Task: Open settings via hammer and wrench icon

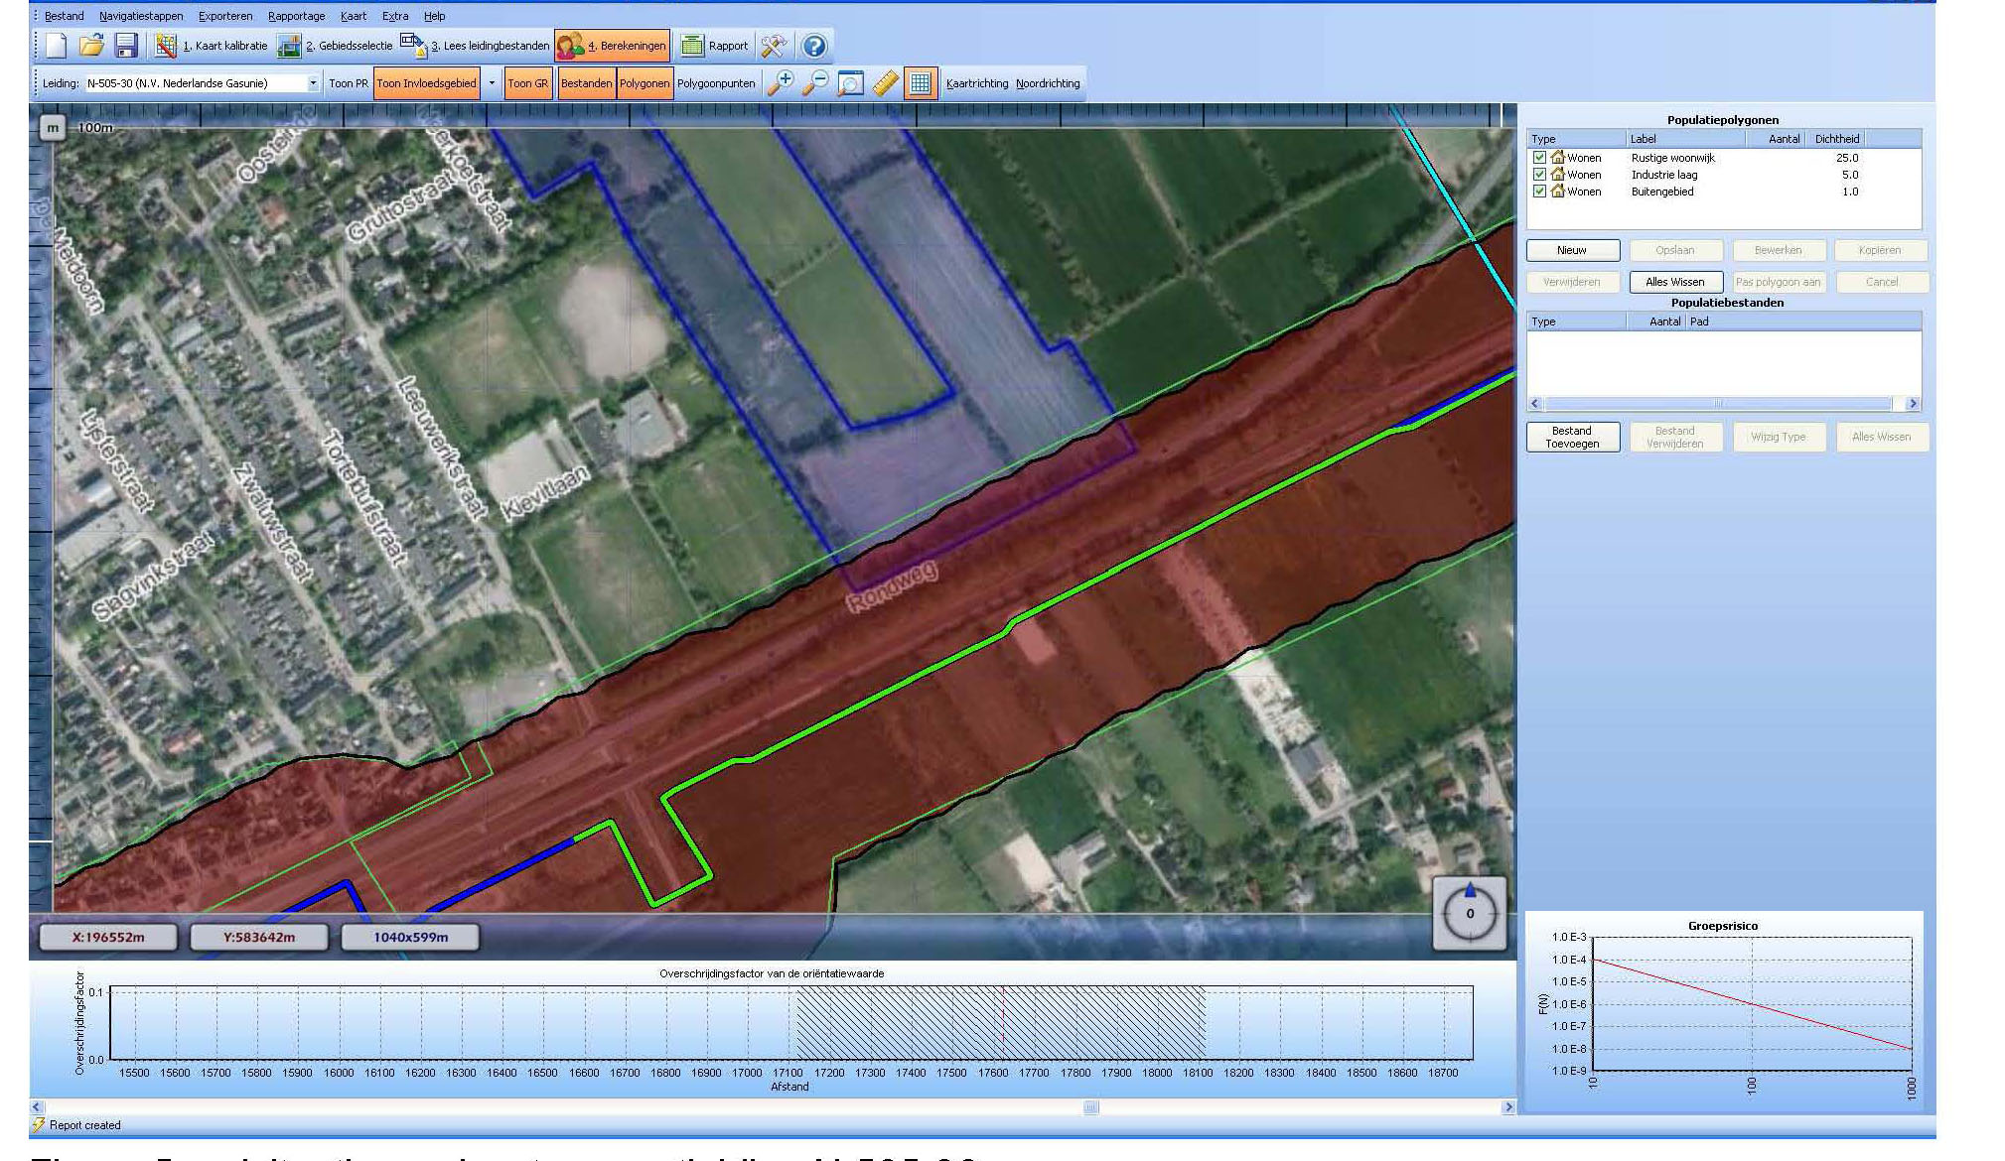Action: pyautogui.click(x=773, y=46)
